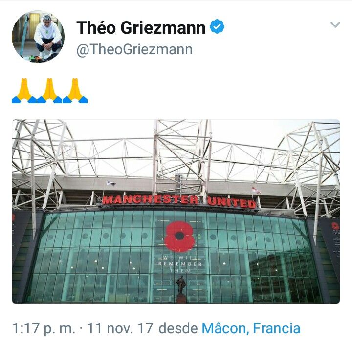Viewport: 352px width, 347px height.
Task: Click the 1:17 p. m. timestamp
Action: tap(44, 328)
